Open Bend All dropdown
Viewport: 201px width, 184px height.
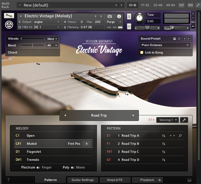coord(52,45)
